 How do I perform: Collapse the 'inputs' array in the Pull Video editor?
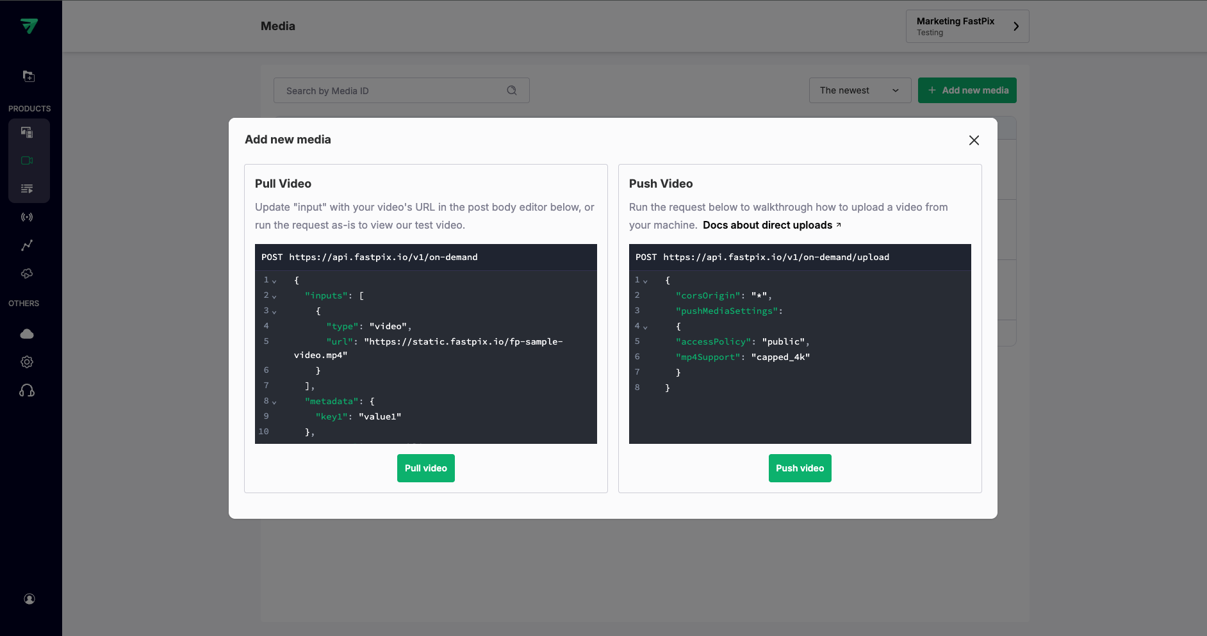click(x=274, y=296)
